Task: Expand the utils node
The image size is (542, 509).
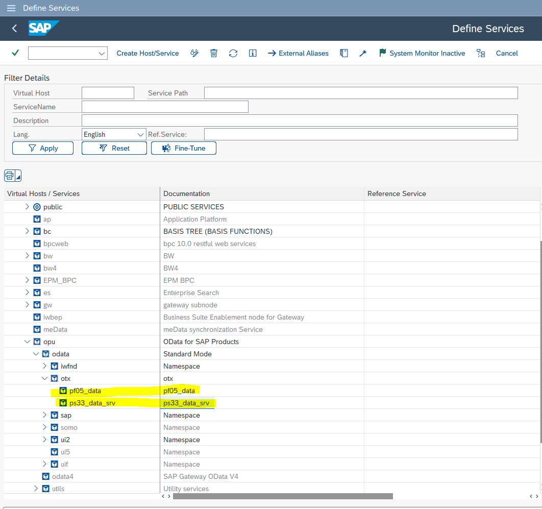Action: (x=36, y=489)
